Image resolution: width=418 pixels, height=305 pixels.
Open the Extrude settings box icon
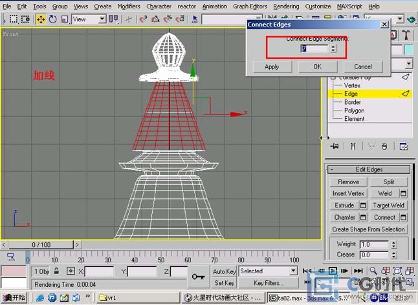[363, 205]
